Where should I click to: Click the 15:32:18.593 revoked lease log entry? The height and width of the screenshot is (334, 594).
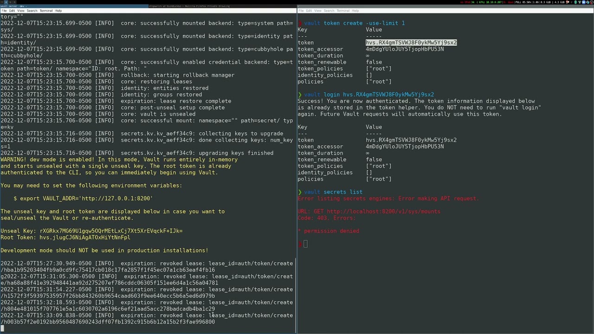147,306
